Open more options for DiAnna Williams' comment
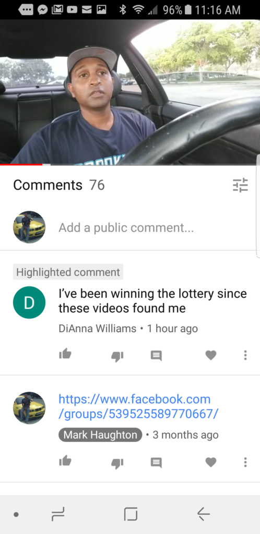 coord(245,355)
